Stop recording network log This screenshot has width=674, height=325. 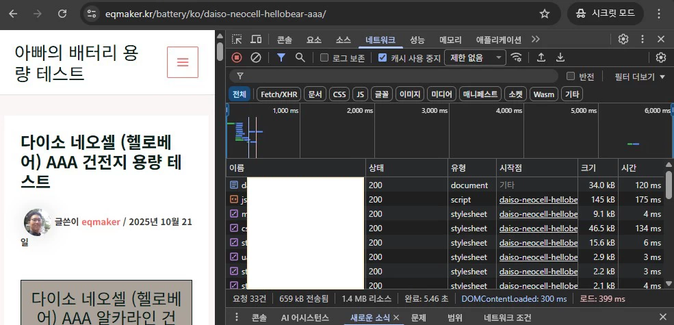[x=237, y=58]
